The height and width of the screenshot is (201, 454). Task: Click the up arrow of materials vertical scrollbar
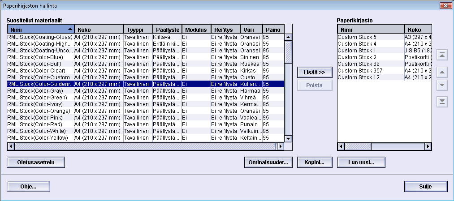tap(288, 37)
